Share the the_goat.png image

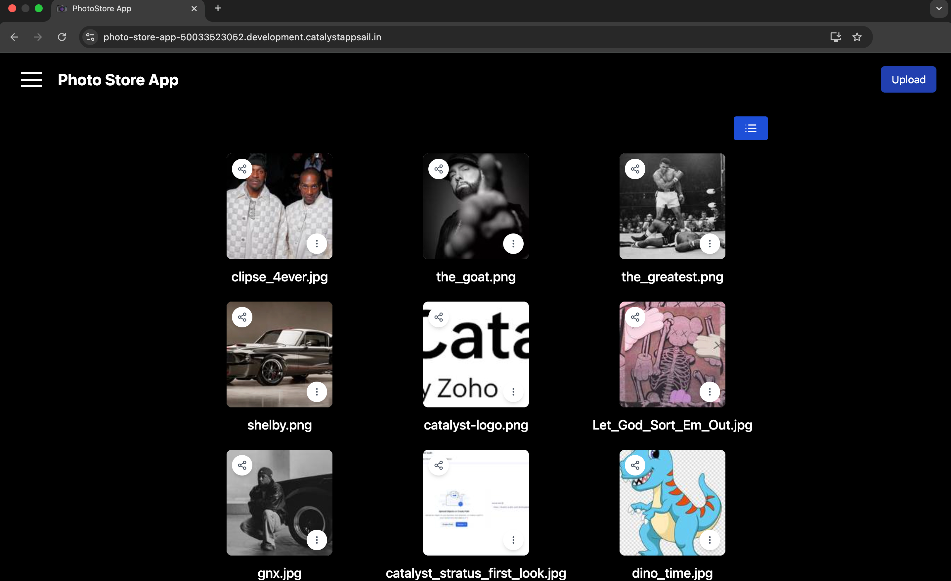click(x=438, y=169)
